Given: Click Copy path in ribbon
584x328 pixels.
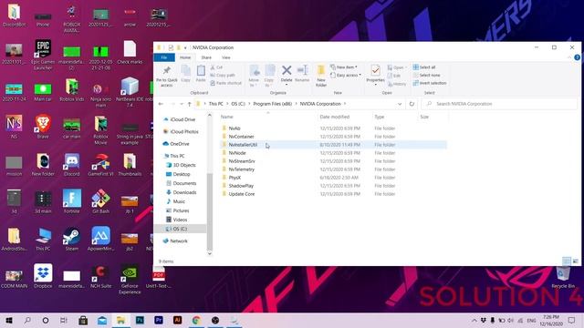Looking at the screenshot, I should (223, 75).
